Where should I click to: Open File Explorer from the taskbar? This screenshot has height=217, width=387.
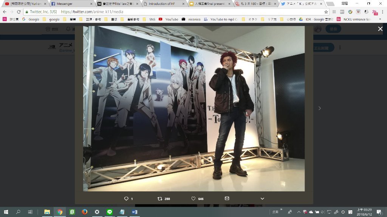(47, 212)
